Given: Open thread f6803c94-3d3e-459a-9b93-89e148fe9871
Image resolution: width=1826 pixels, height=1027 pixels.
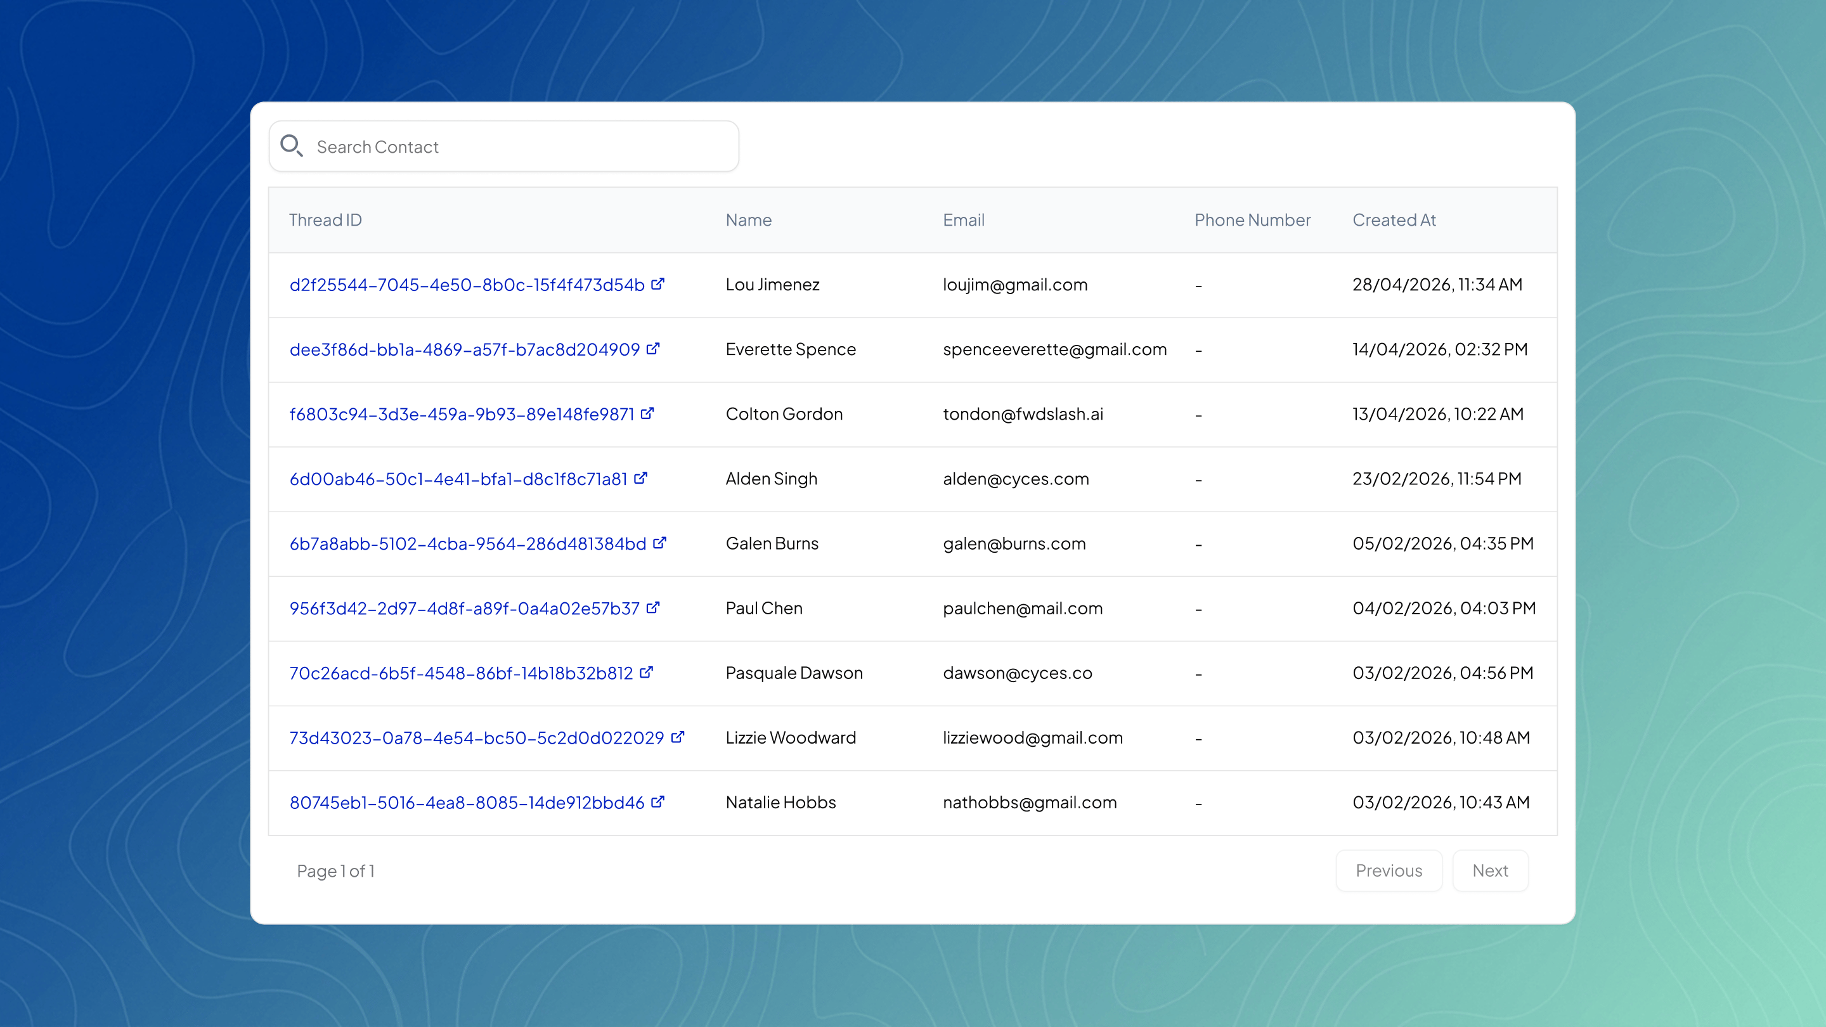Looking at the screenshot, I should coord(462,414).
